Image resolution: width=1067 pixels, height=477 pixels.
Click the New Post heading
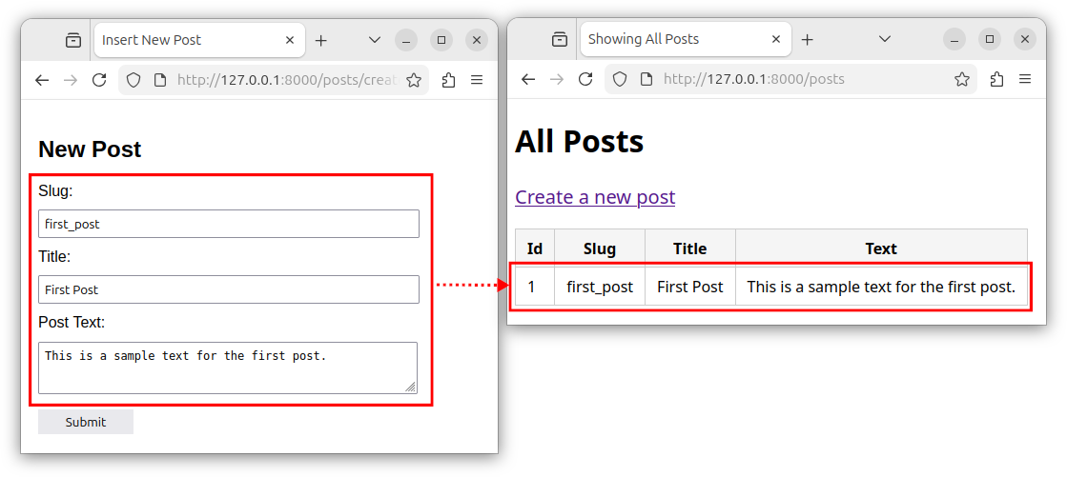point(90,149)
